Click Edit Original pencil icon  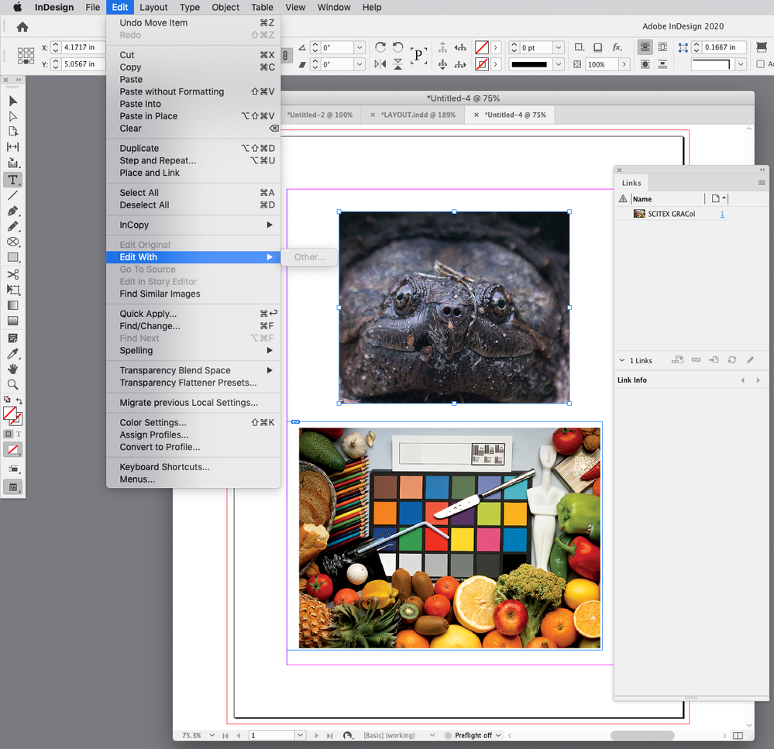pyautogui.click(x=749, y=360)
